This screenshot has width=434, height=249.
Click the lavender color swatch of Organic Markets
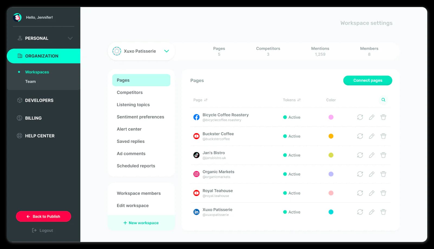coord(331,174)
